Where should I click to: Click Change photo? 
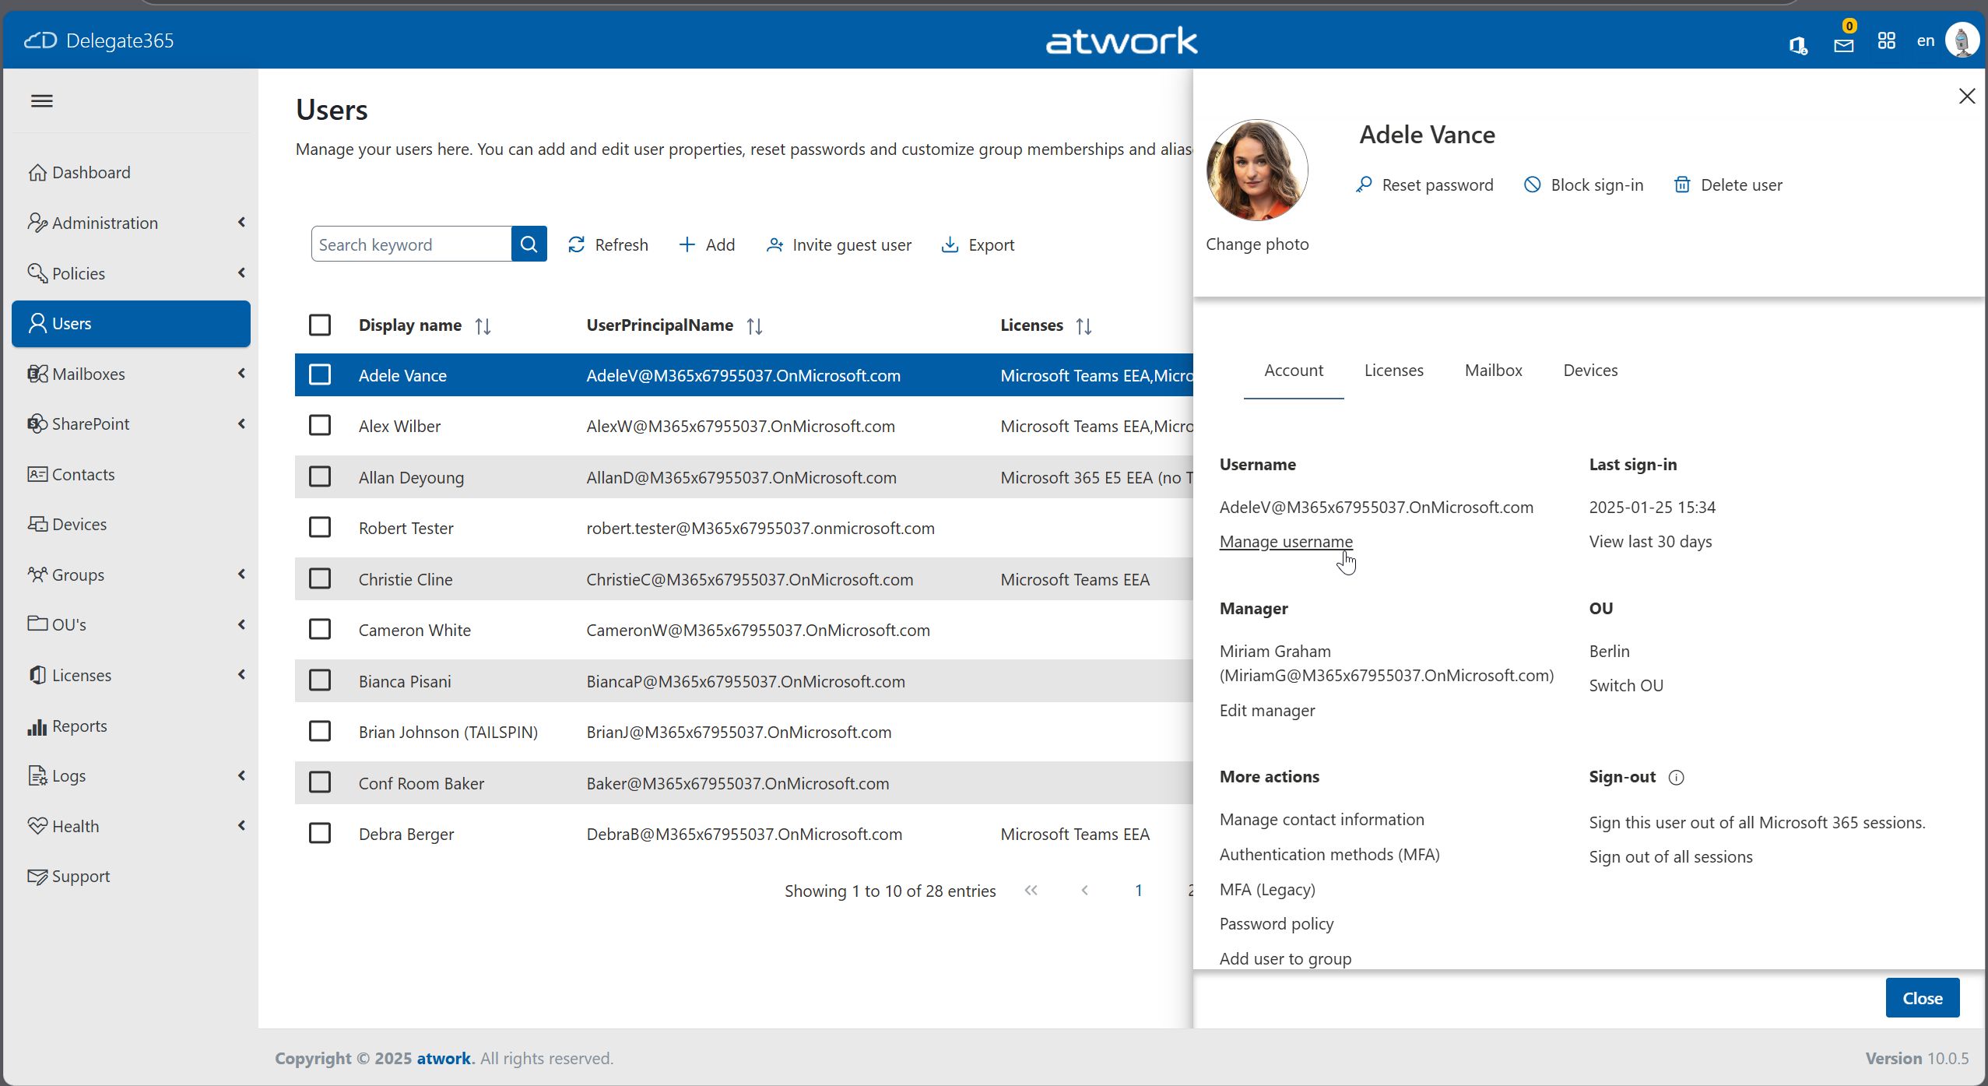pyautogui.click(x=1257, y=244)
